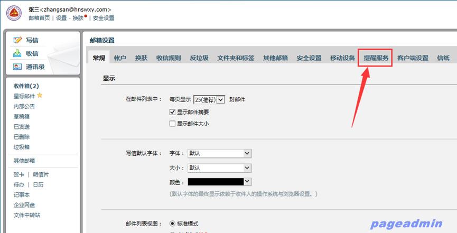Select the 标准模式 radio button
The image size is (457, 233).
point(172,223)
